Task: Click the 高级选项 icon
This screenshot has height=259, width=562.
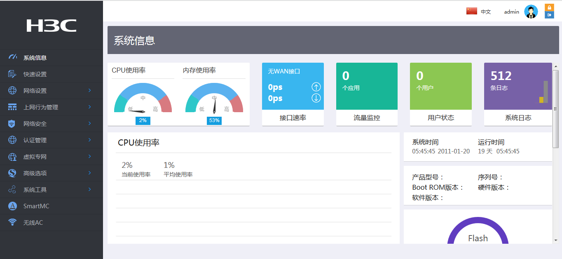Action: (12, 173)
